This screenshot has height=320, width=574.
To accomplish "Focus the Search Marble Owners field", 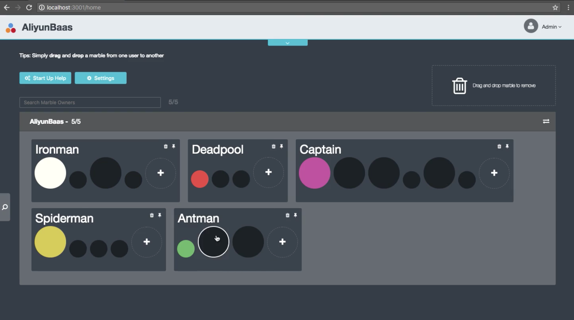I will coord(90,102).
